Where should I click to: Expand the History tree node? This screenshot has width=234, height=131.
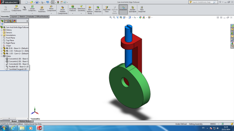click(1, 30)
